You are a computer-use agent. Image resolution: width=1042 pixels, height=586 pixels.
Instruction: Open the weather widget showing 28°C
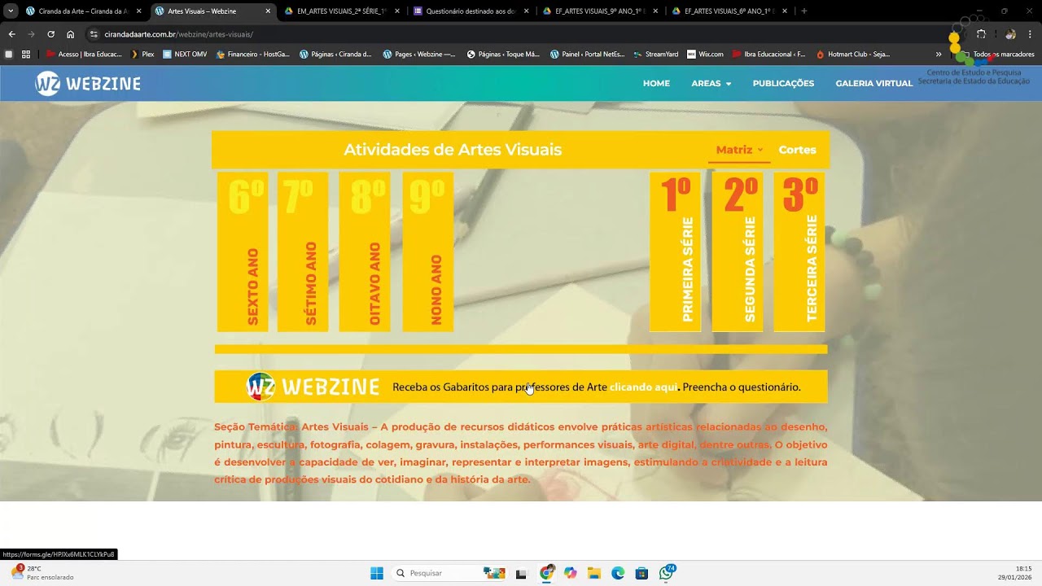click(x=43, y=573)
